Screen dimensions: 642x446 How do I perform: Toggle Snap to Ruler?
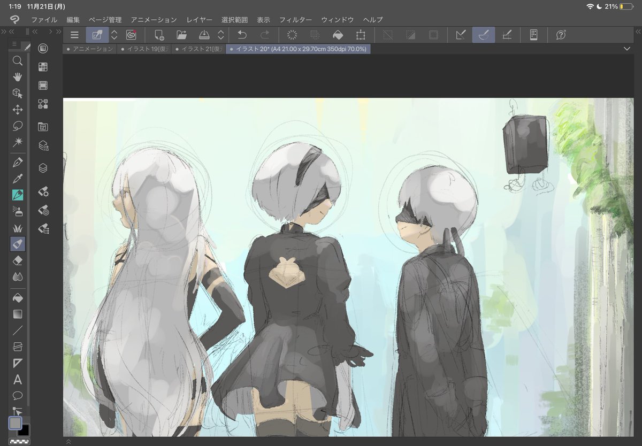pos(461,35)
